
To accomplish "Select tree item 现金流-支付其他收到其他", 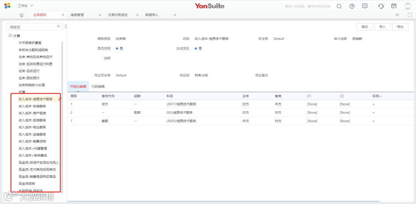I will pos(37,169).
